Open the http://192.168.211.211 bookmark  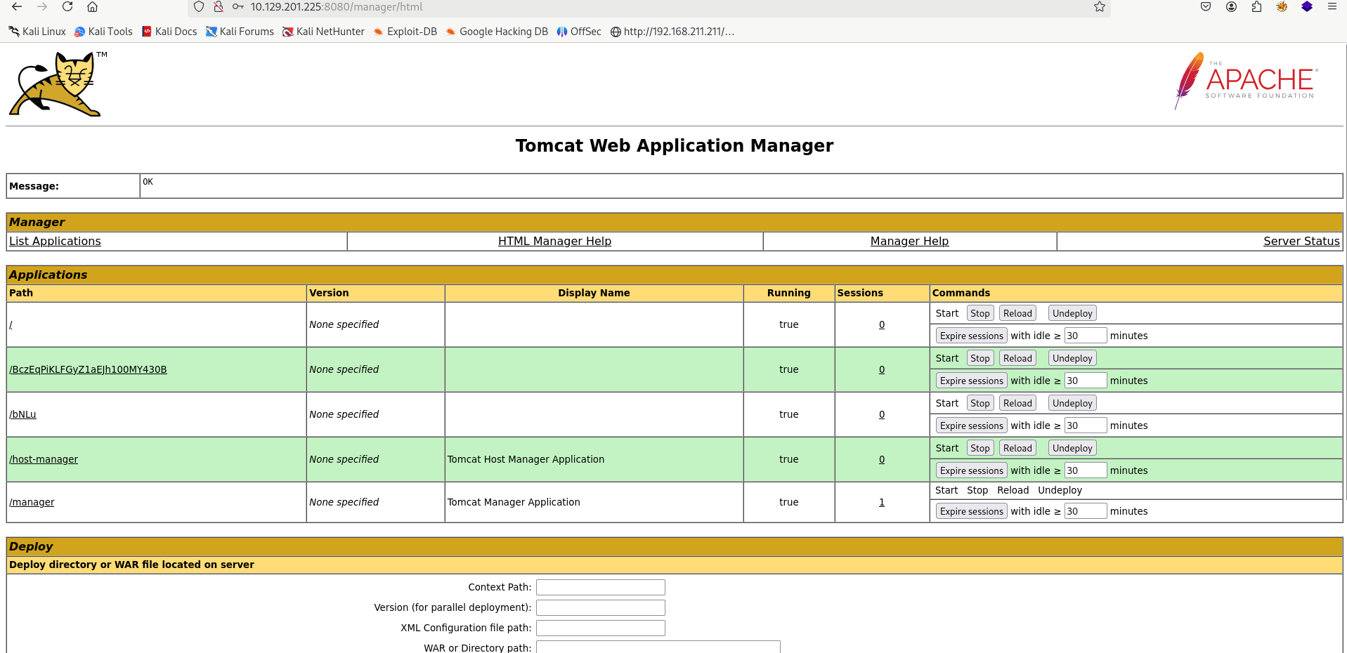point(672,32)
